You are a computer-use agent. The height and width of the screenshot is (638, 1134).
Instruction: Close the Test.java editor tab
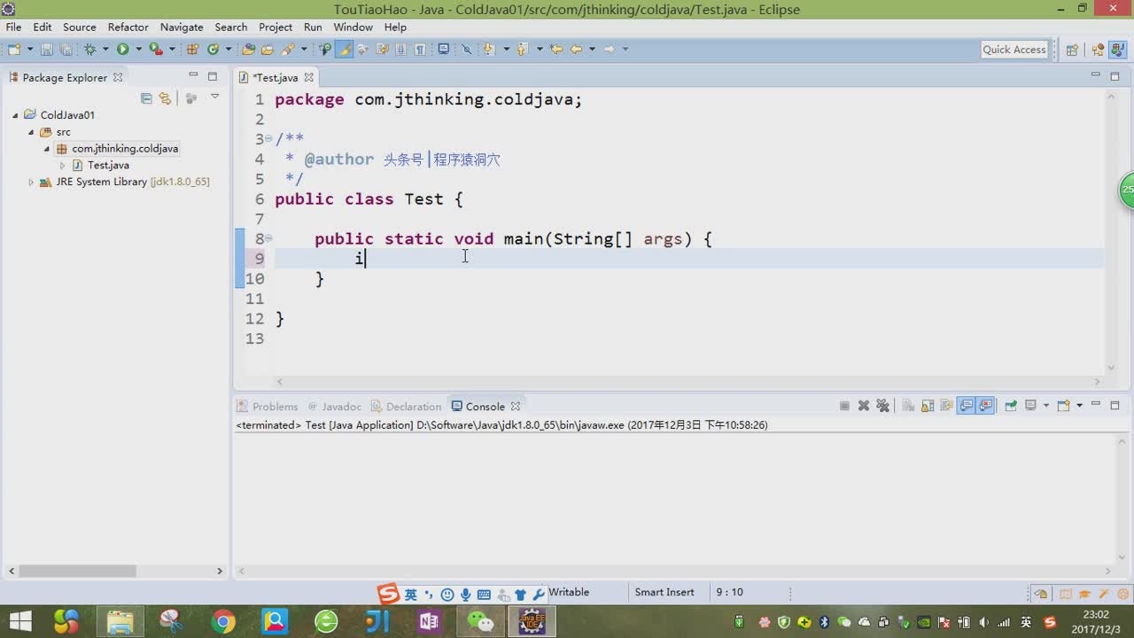click(308, 77)
